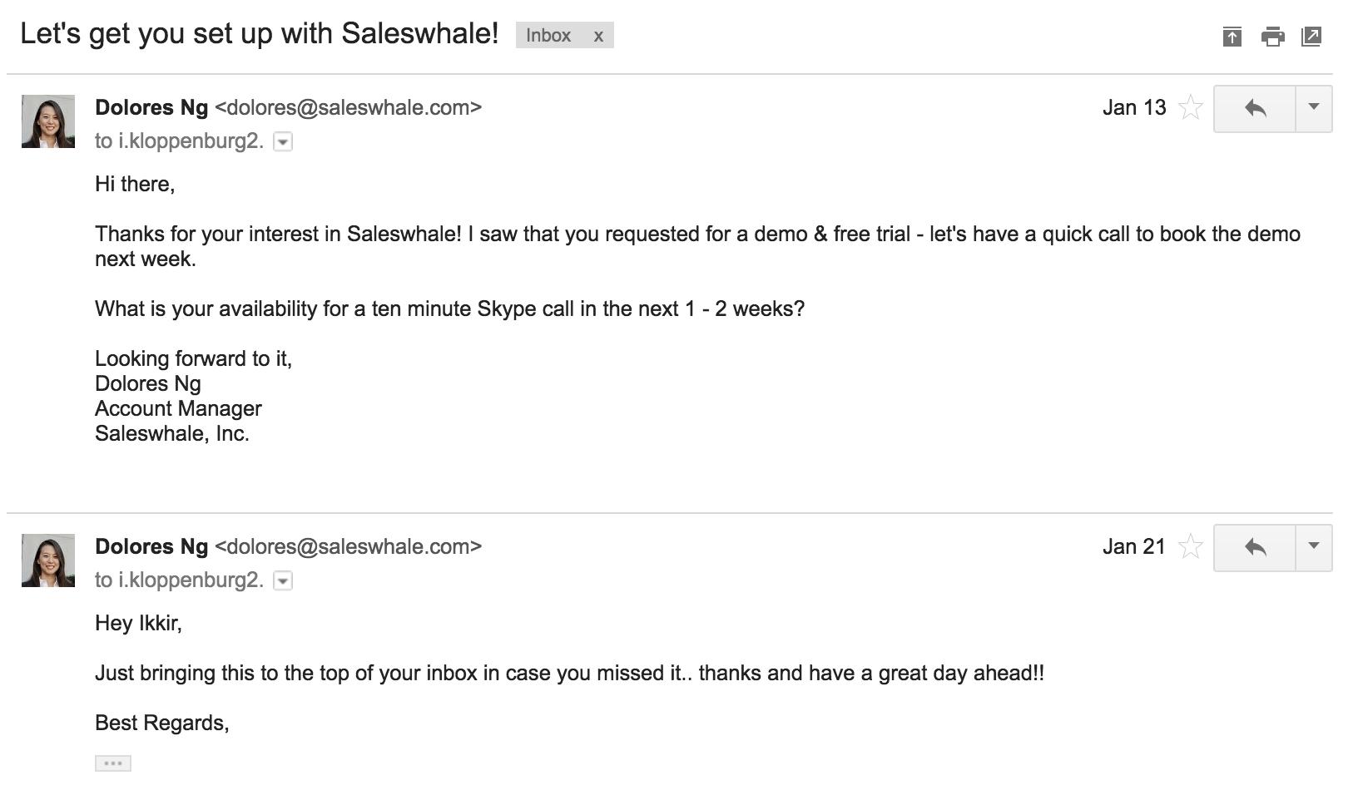The height and width of the screenshot is (790, 1363).
Task: Print the entire conversation
Action: coord(1272,37)
